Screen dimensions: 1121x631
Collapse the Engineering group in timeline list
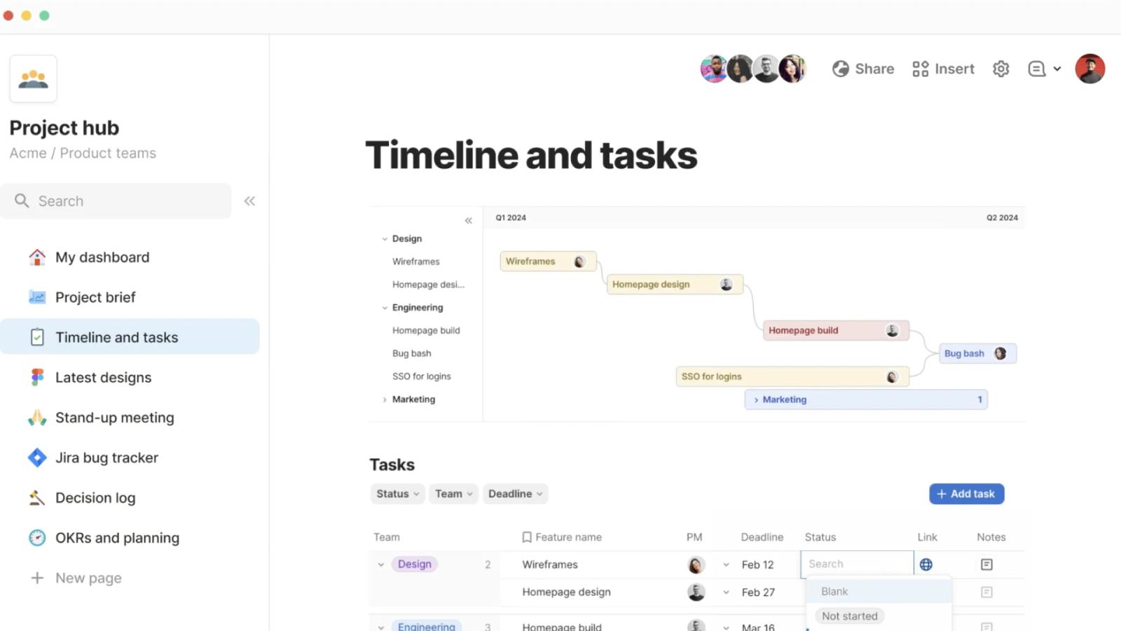[x=385, y=308]
